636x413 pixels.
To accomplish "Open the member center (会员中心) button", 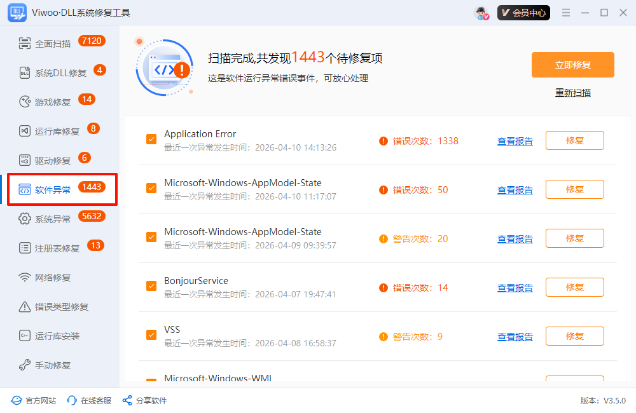I will (x=523, y=13).
